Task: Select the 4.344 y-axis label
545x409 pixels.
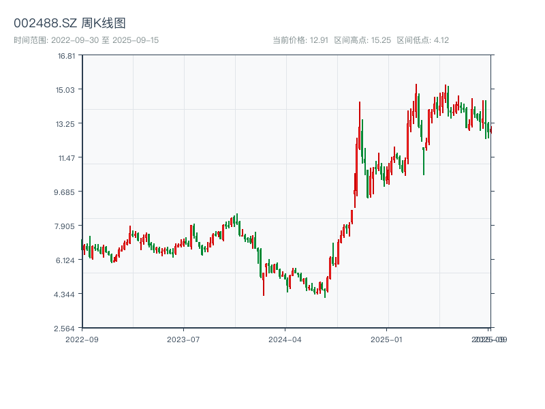Action: (x=66, y=294)
